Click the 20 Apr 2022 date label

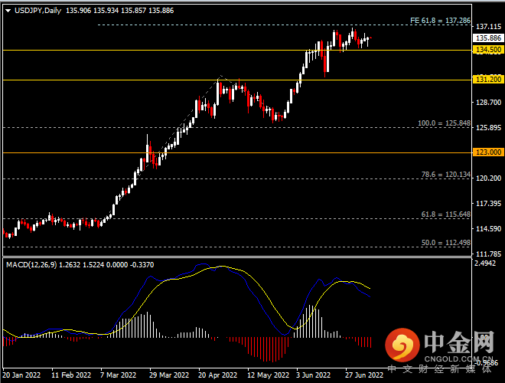[218, 375]
